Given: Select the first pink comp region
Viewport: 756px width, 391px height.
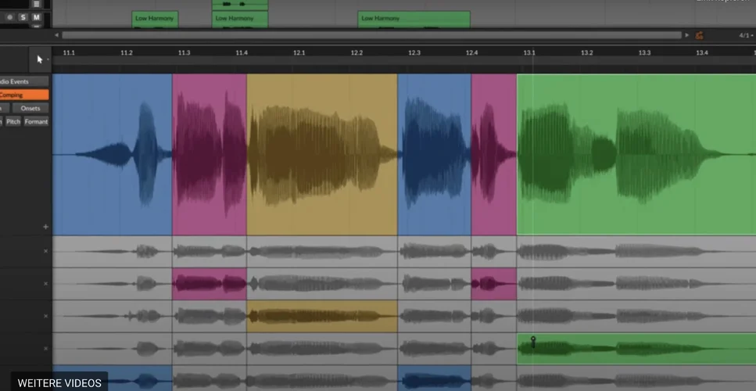Looking at the screenshot, I should [x=210, y=154].
